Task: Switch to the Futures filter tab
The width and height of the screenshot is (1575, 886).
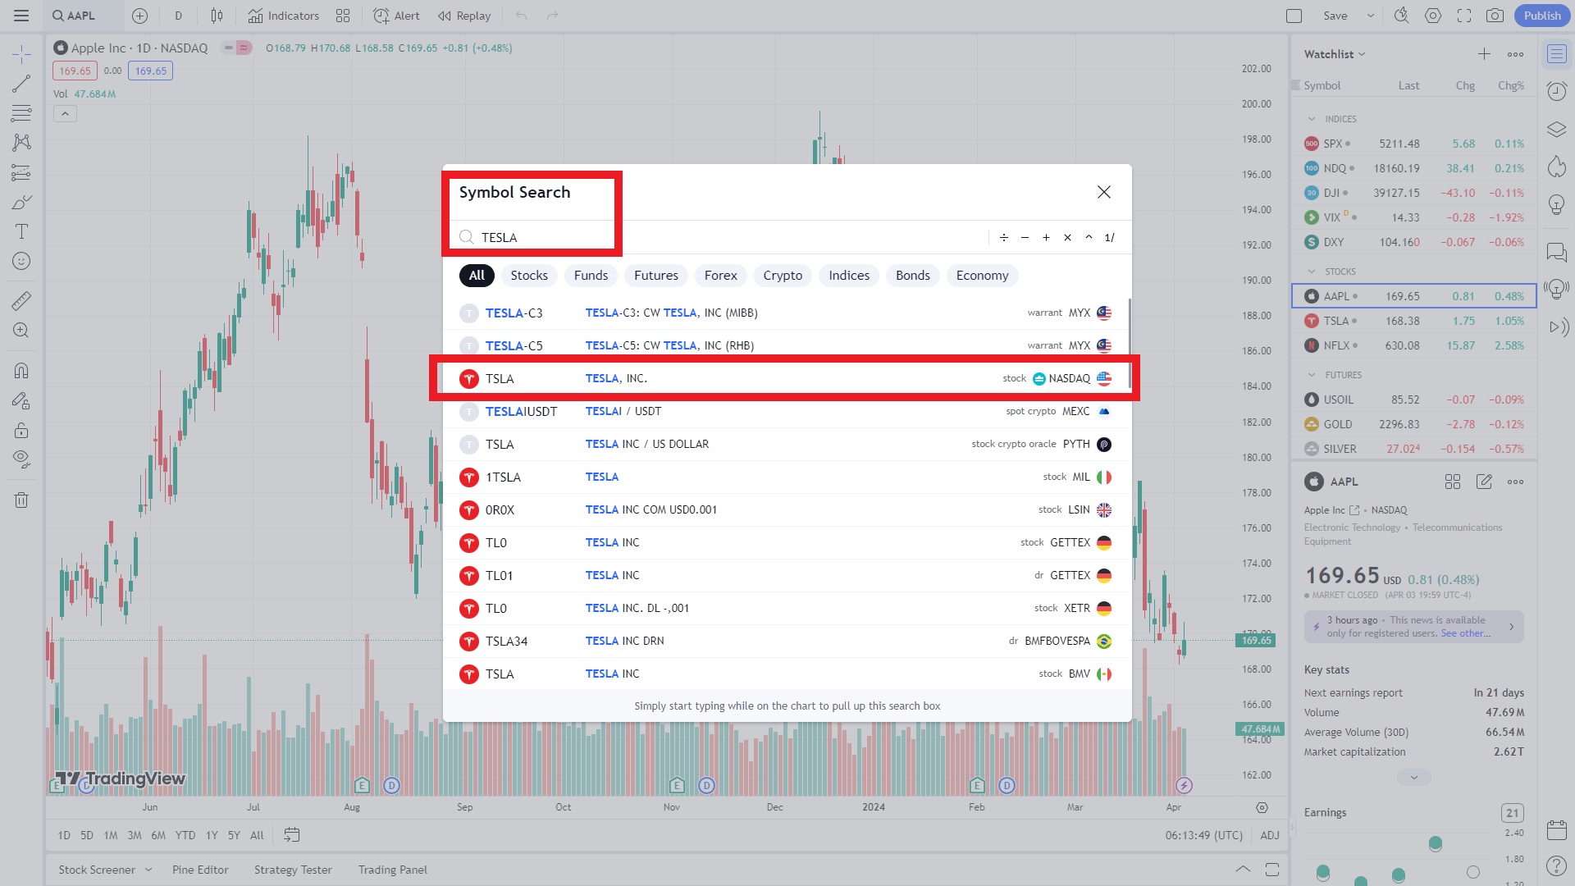Action: point(655,276)
